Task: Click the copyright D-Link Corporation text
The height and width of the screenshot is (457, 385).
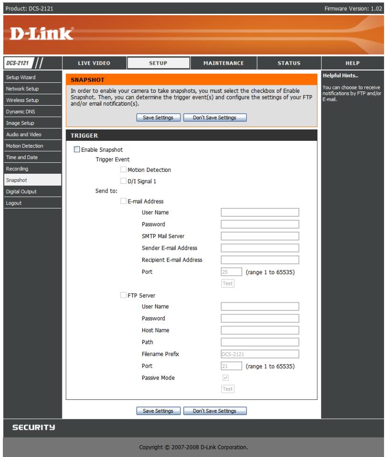Action: click(x=194, y=447)
